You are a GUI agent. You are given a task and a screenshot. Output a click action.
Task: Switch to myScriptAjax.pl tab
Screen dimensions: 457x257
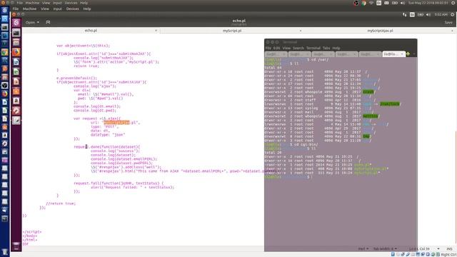click(x=380, y=31)
